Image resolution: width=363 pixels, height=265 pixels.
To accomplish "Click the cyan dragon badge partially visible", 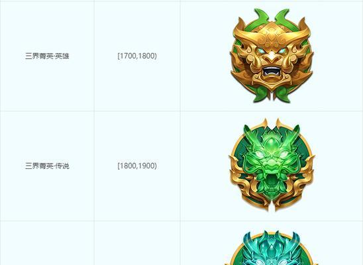I will click(272, 248).
